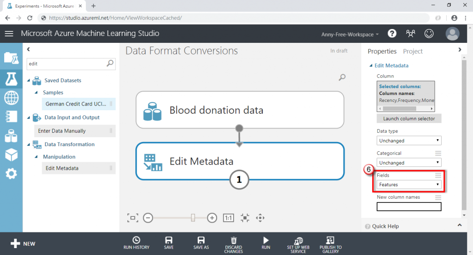Collapse the Manipulation subcategory
The image size is (473, 255).
(x=36, y=157)
